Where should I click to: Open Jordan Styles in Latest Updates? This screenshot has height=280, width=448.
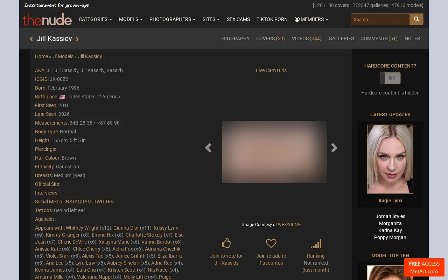coord(390,216)
